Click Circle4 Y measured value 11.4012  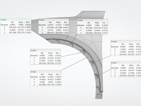pos(50,61)
